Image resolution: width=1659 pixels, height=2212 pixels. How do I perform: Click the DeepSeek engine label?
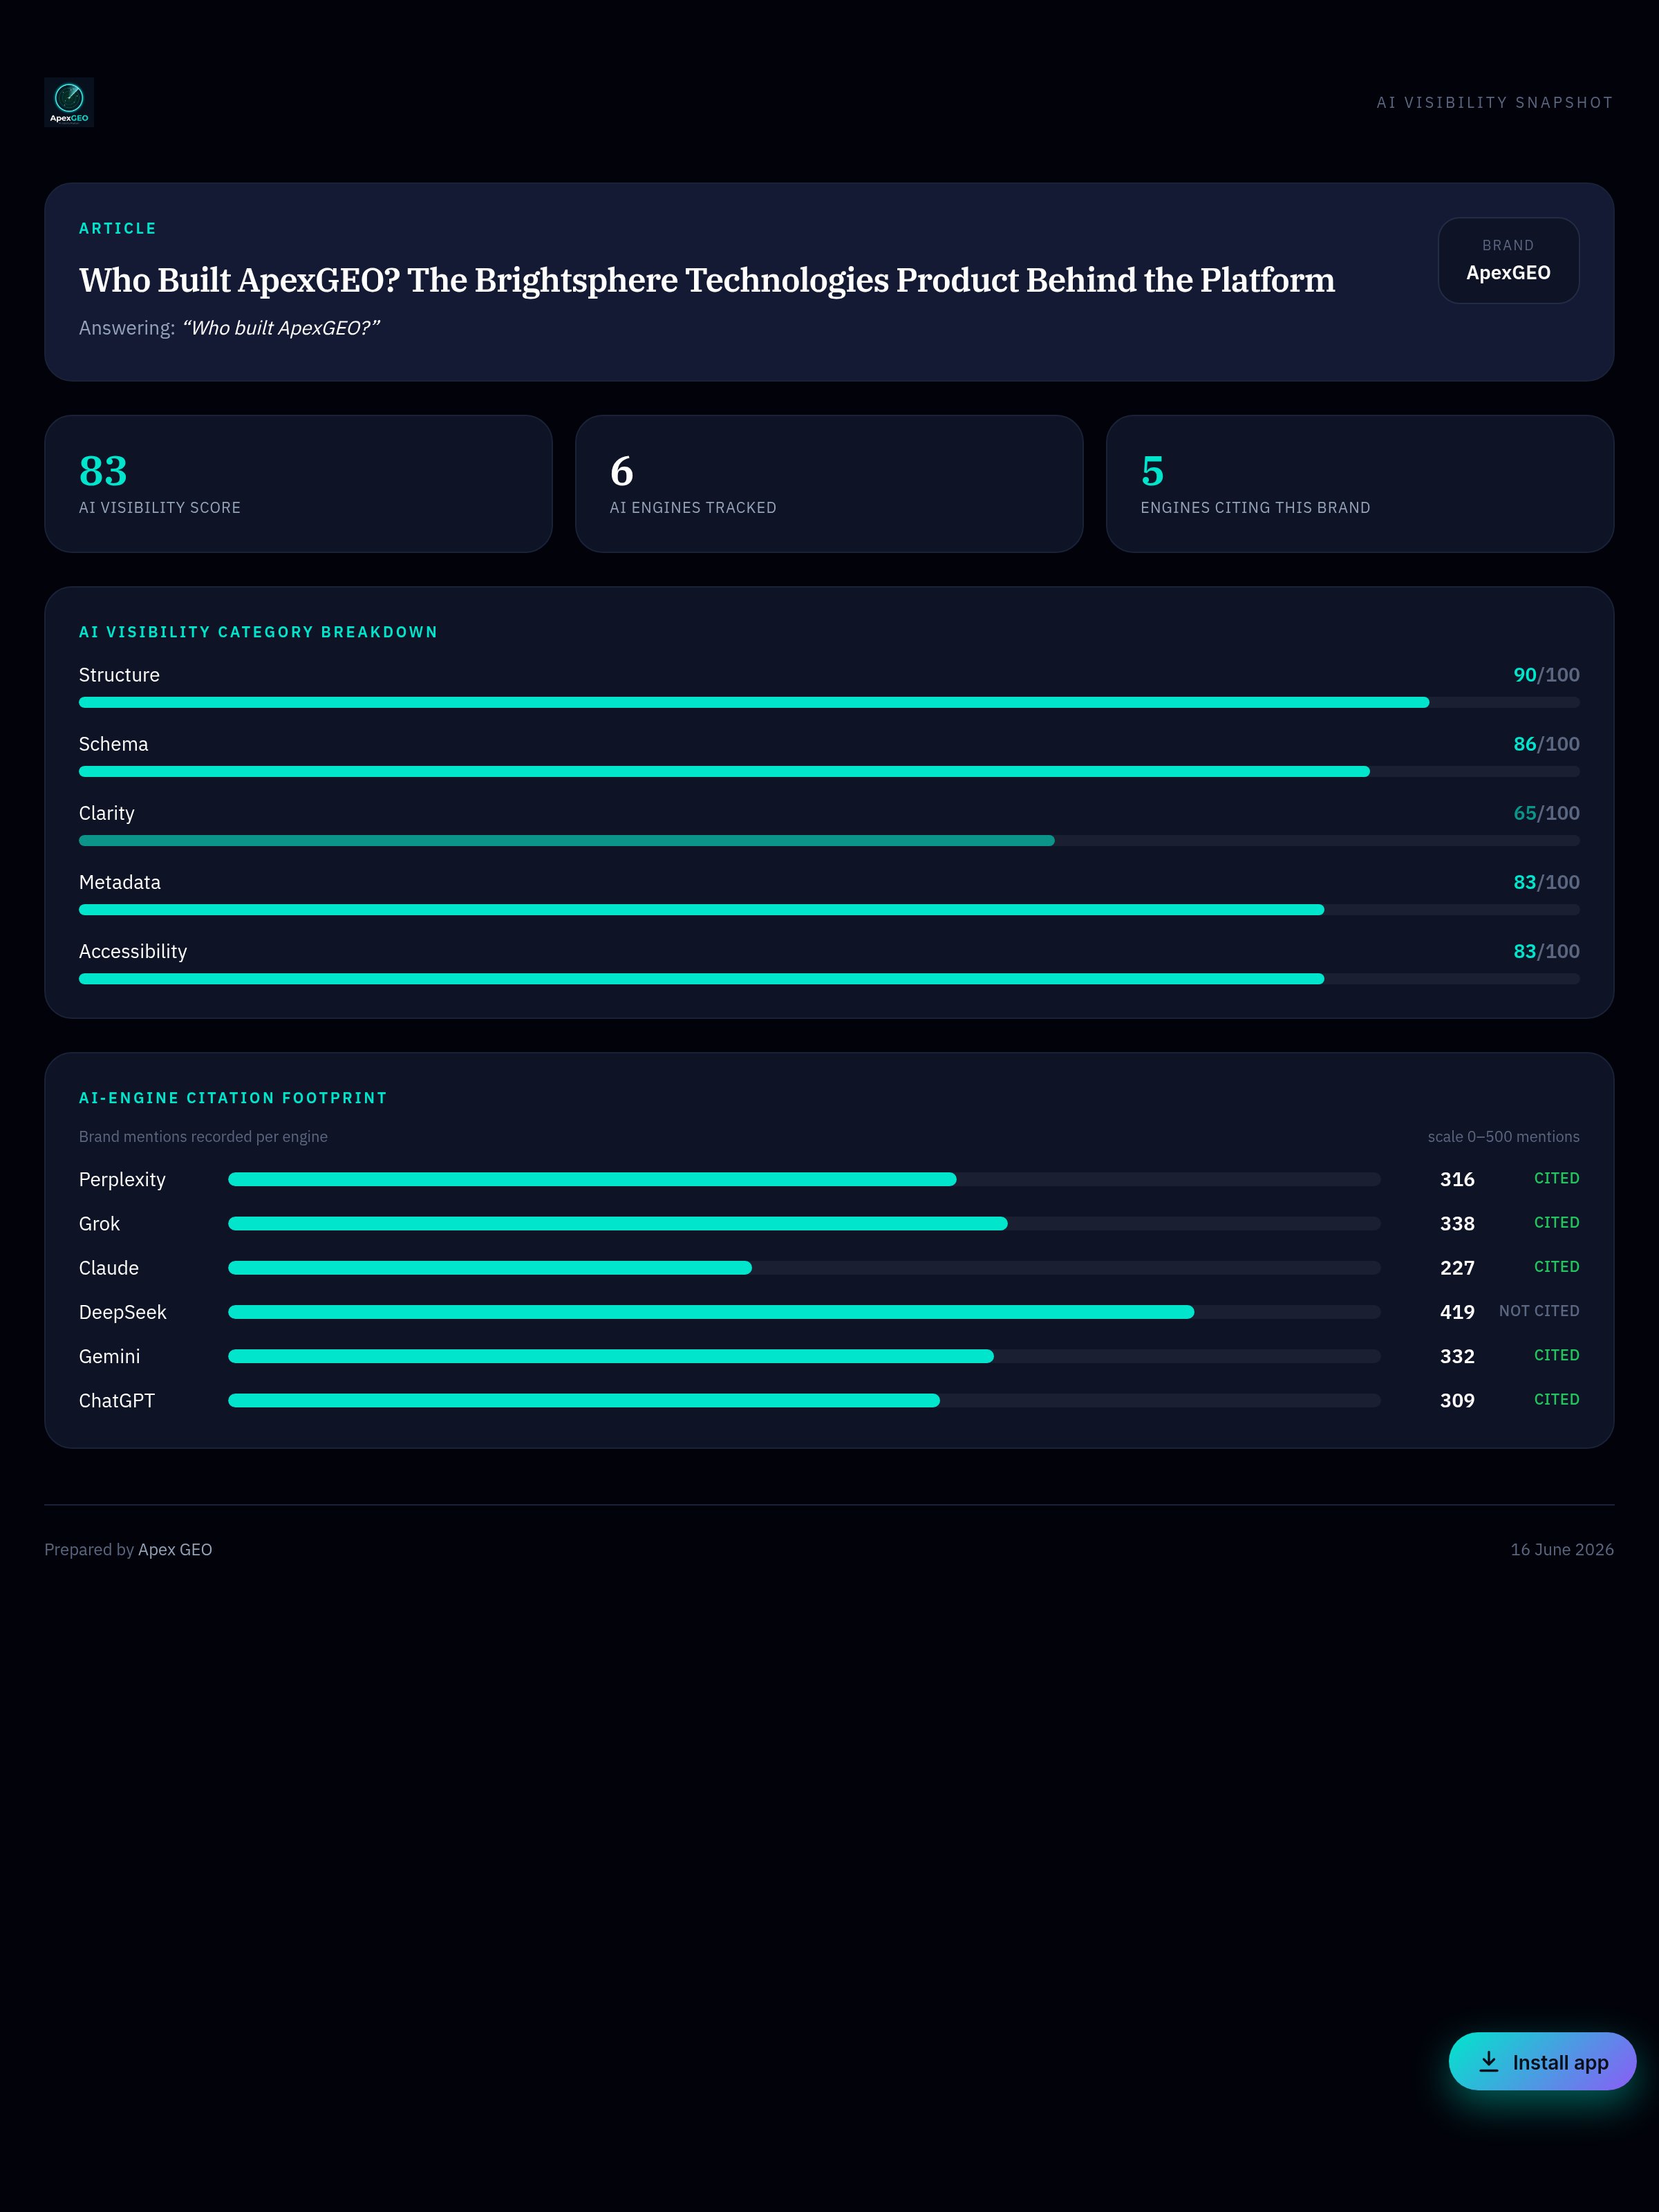(x=123, y=1312)
